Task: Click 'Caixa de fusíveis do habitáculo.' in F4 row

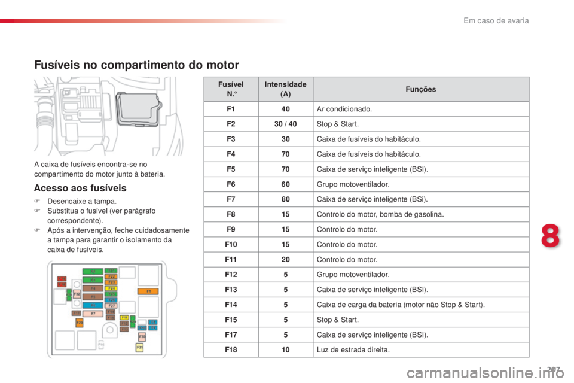Action: [x=369, y=154]
